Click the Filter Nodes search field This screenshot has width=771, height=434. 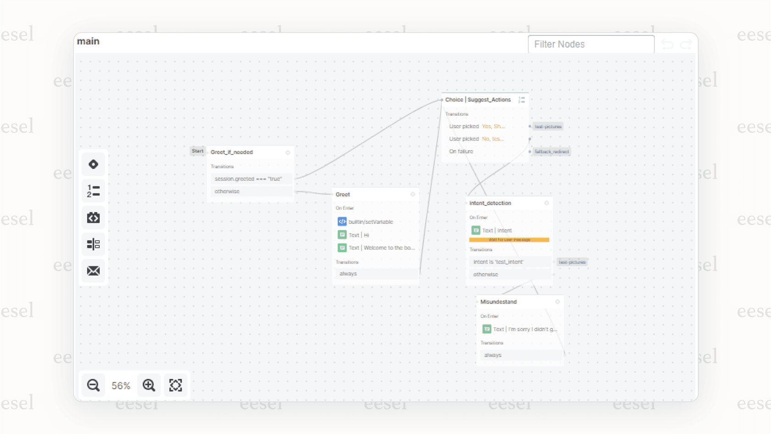(591, 45)
